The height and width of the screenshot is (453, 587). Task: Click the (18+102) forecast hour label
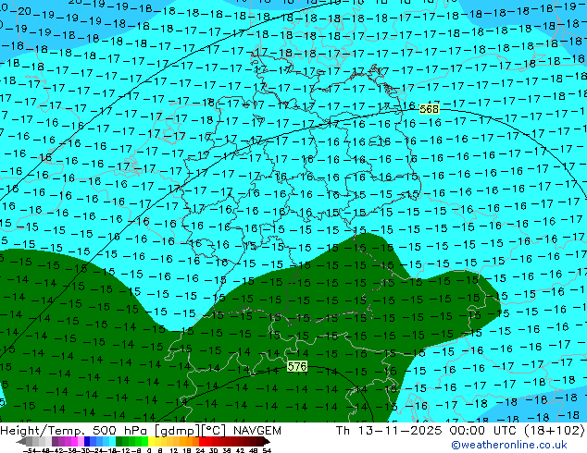(555, 431)
